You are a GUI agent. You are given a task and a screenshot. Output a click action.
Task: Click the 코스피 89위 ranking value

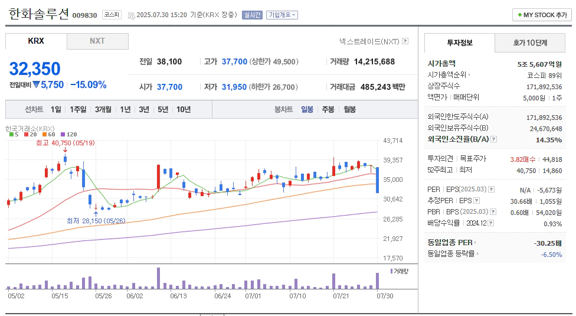[x=544, y=76]
